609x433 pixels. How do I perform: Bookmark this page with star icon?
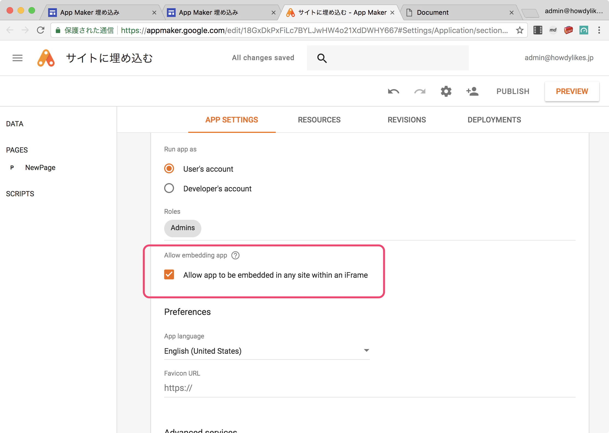pos(520,30)
